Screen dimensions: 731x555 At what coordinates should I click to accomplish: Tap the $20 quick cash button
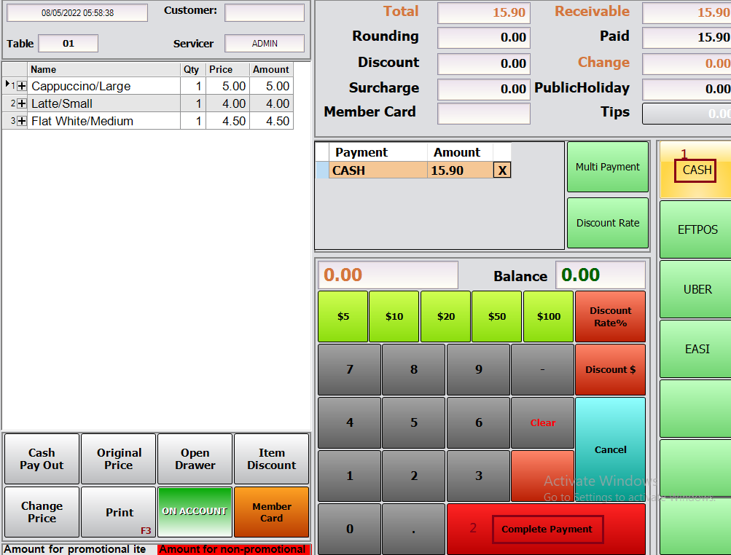[x=446, y=316]
